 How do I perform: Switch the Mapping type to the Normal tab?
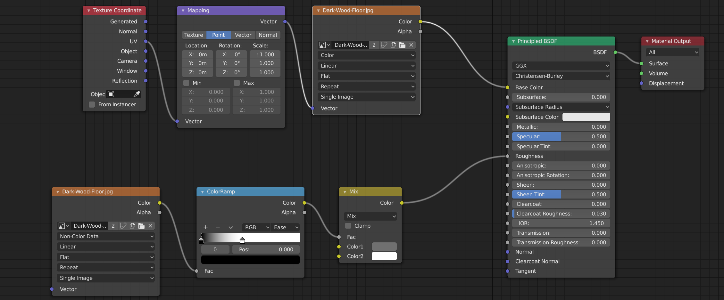pyautogui.click(x=268, y=35)
